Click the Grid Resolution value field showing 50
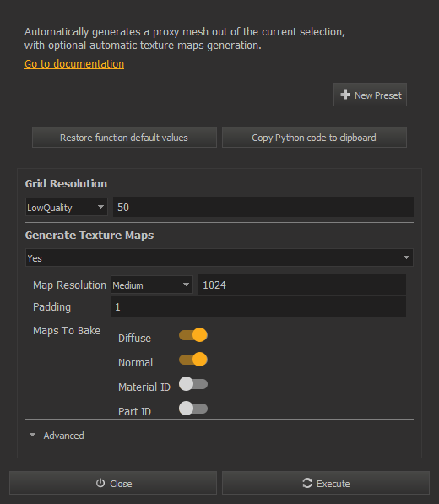The width and height of the screenshot is (439, 504). pos(263,207)
